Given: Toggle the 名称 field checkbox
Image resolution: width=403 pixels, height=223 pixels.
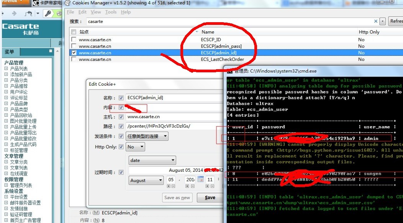Looking at the screenshot, I should point(121,98).
